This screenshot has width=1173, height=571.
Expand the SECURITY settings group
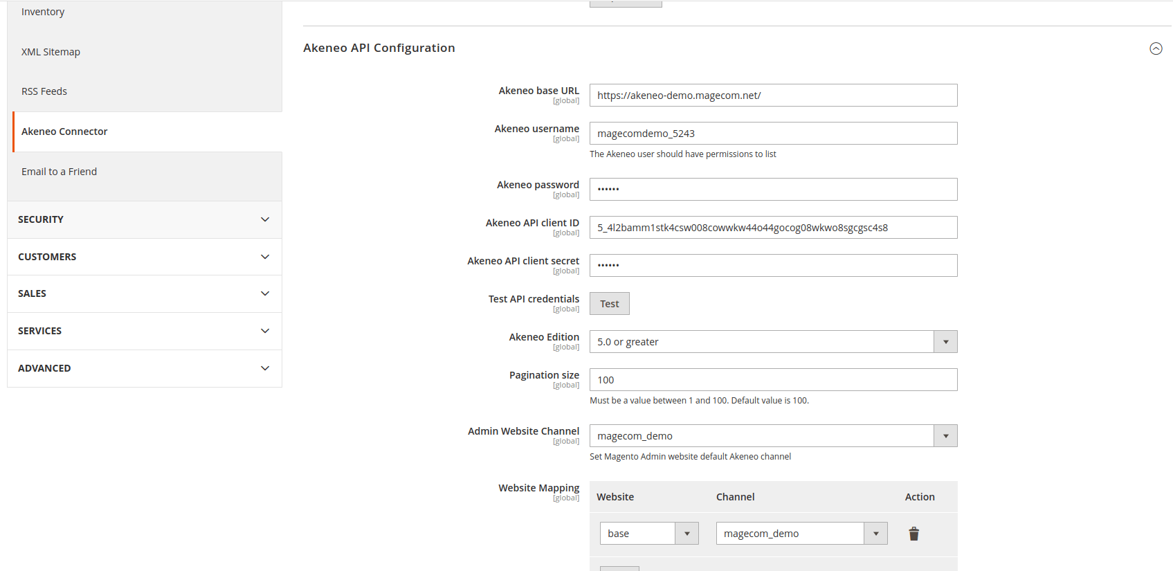(145, 219)
